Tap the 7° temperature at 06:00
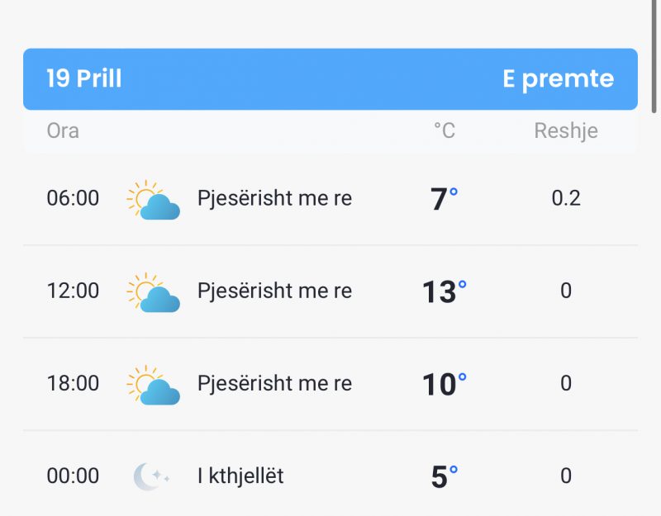The height and width of the screenshot is (516, 661). [444, 199]
